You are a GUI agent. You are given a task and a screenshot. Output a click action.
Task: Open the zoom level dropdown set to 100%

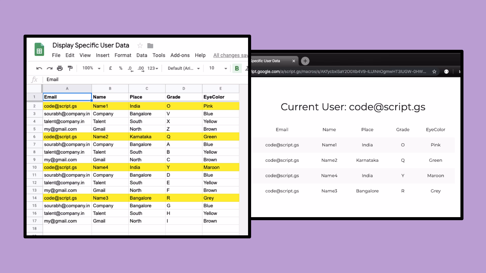91,68
